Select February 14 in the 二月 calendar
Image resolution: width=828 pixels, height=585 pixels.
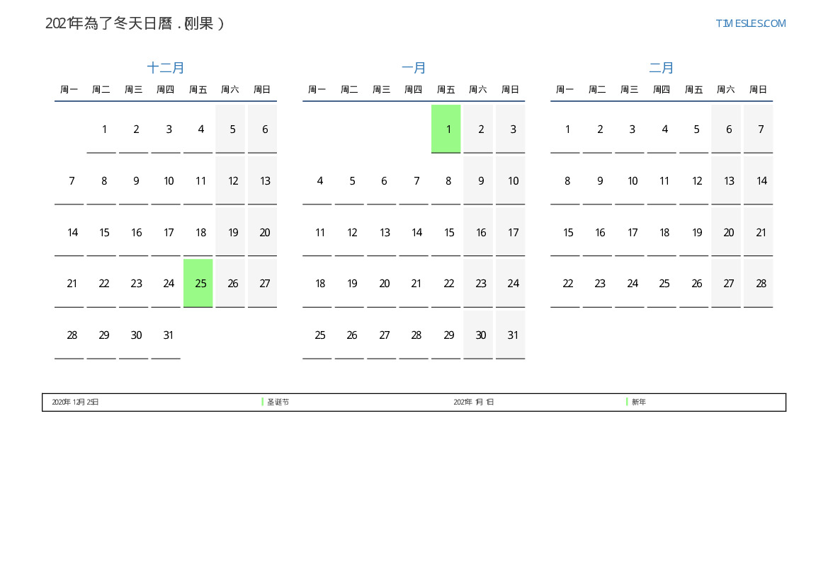(761, 181)
